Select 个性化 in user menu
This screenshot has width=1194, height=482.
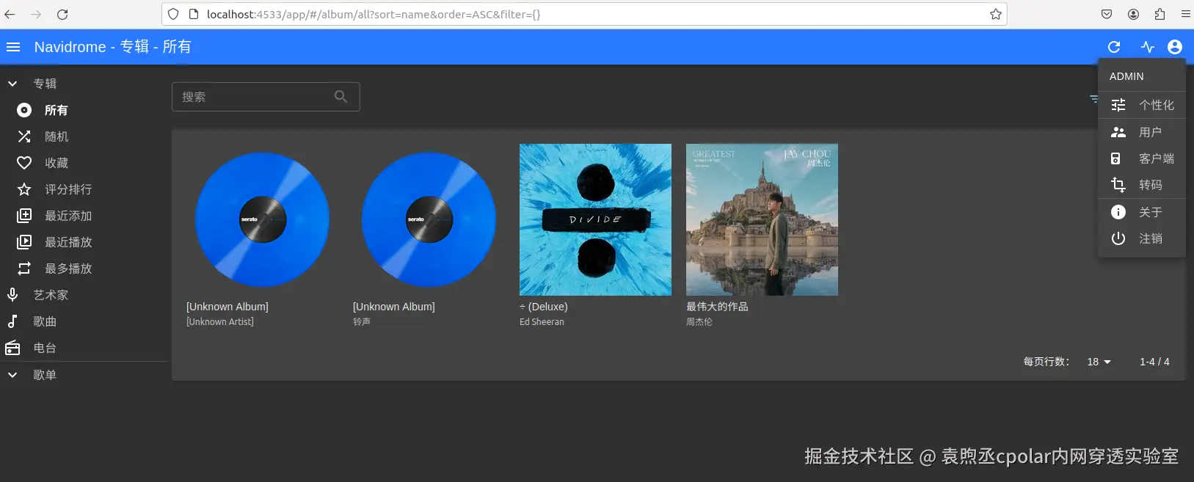pyautogui.click(x=1142, y=105)
